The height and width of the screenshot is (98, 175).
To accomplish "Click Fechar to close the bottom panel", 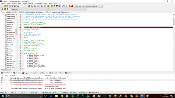I will pyautogui.click(x=68, y=73).
